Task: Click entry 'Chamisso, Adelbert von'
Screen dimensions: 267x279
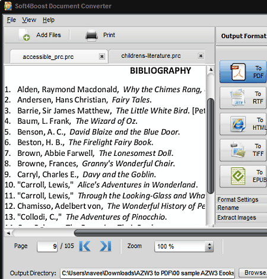Action: tap(105, 206)
